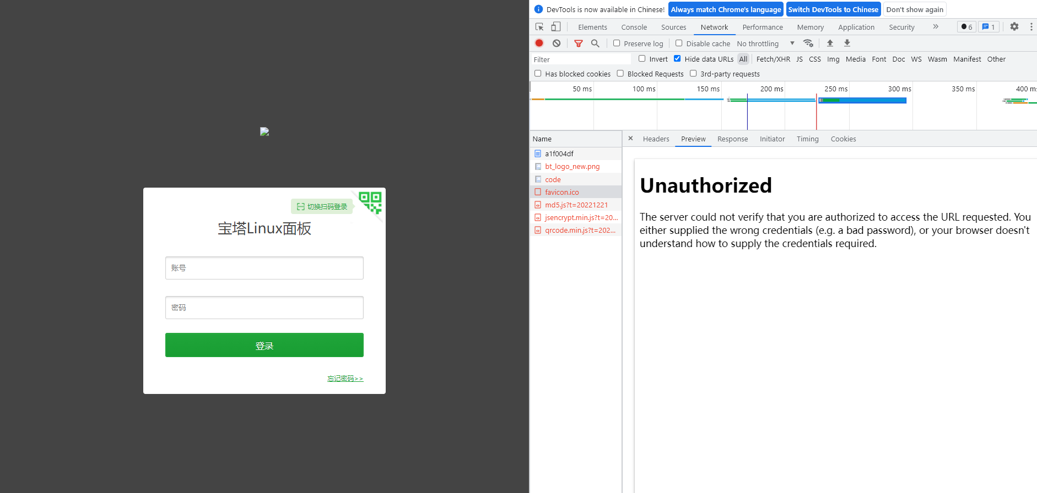Switch to the Elements tab
The image size is (1037, 493).
click(592, 27)
